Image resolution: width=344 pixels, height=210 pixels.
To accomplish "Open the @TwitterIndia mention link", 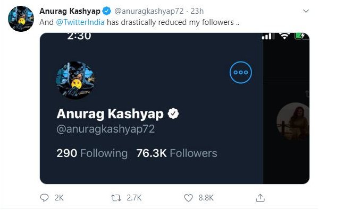I will click(80, 22).
